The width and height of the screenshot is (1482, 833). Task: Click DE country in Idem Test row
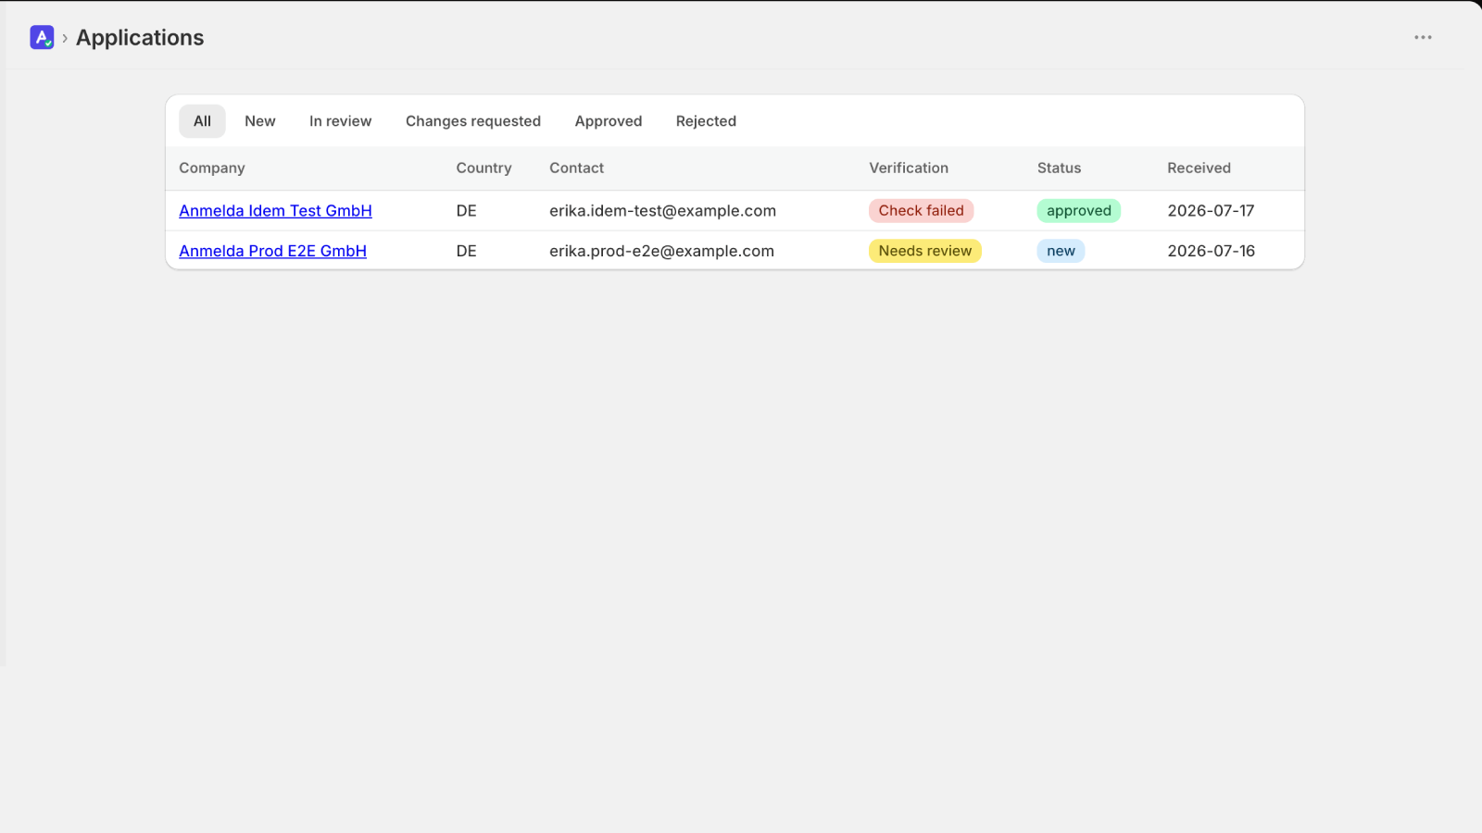[x=466, y=211]
